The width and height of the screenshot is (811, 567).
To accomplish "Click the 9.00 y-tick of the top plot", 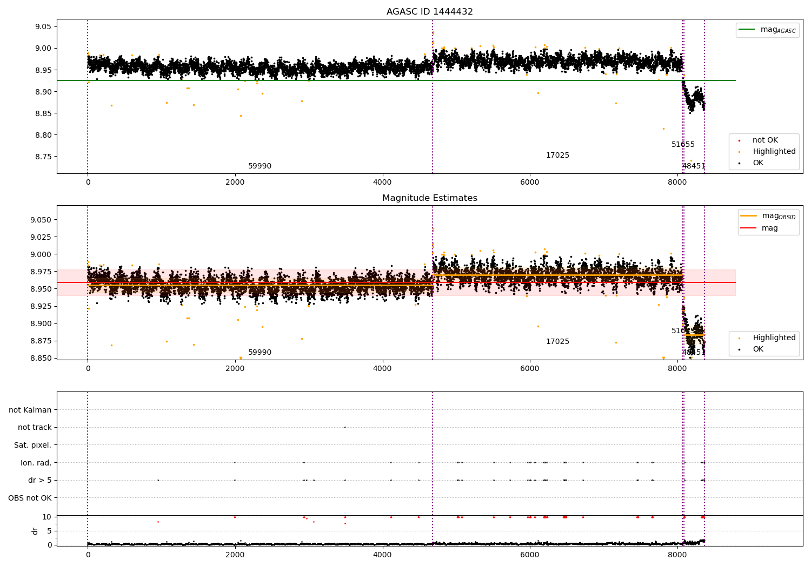I will [x=43, y=49].
